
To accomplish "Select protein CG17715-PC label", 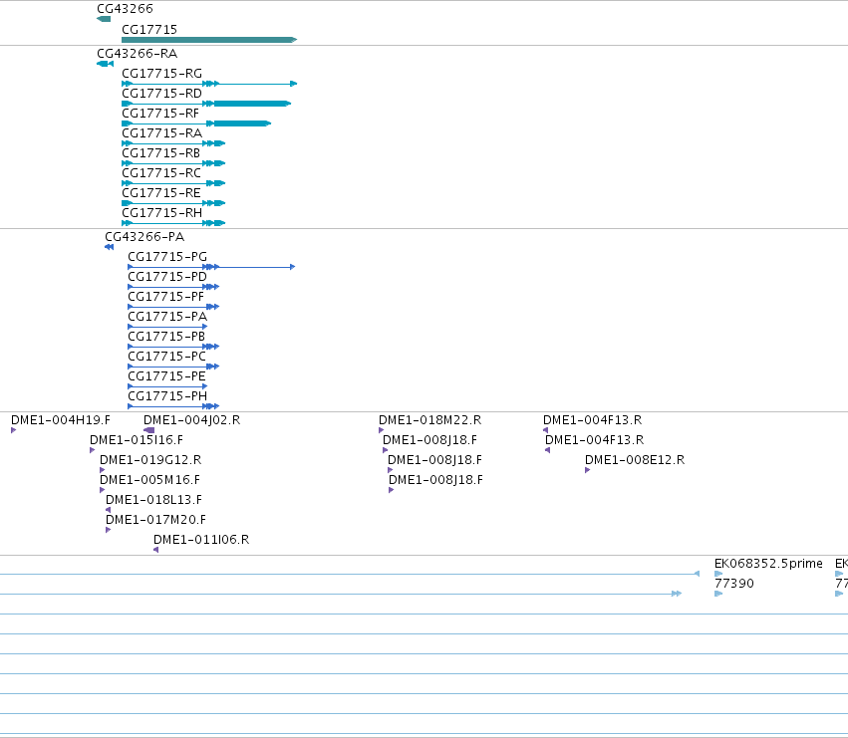I will coord(167,357).
